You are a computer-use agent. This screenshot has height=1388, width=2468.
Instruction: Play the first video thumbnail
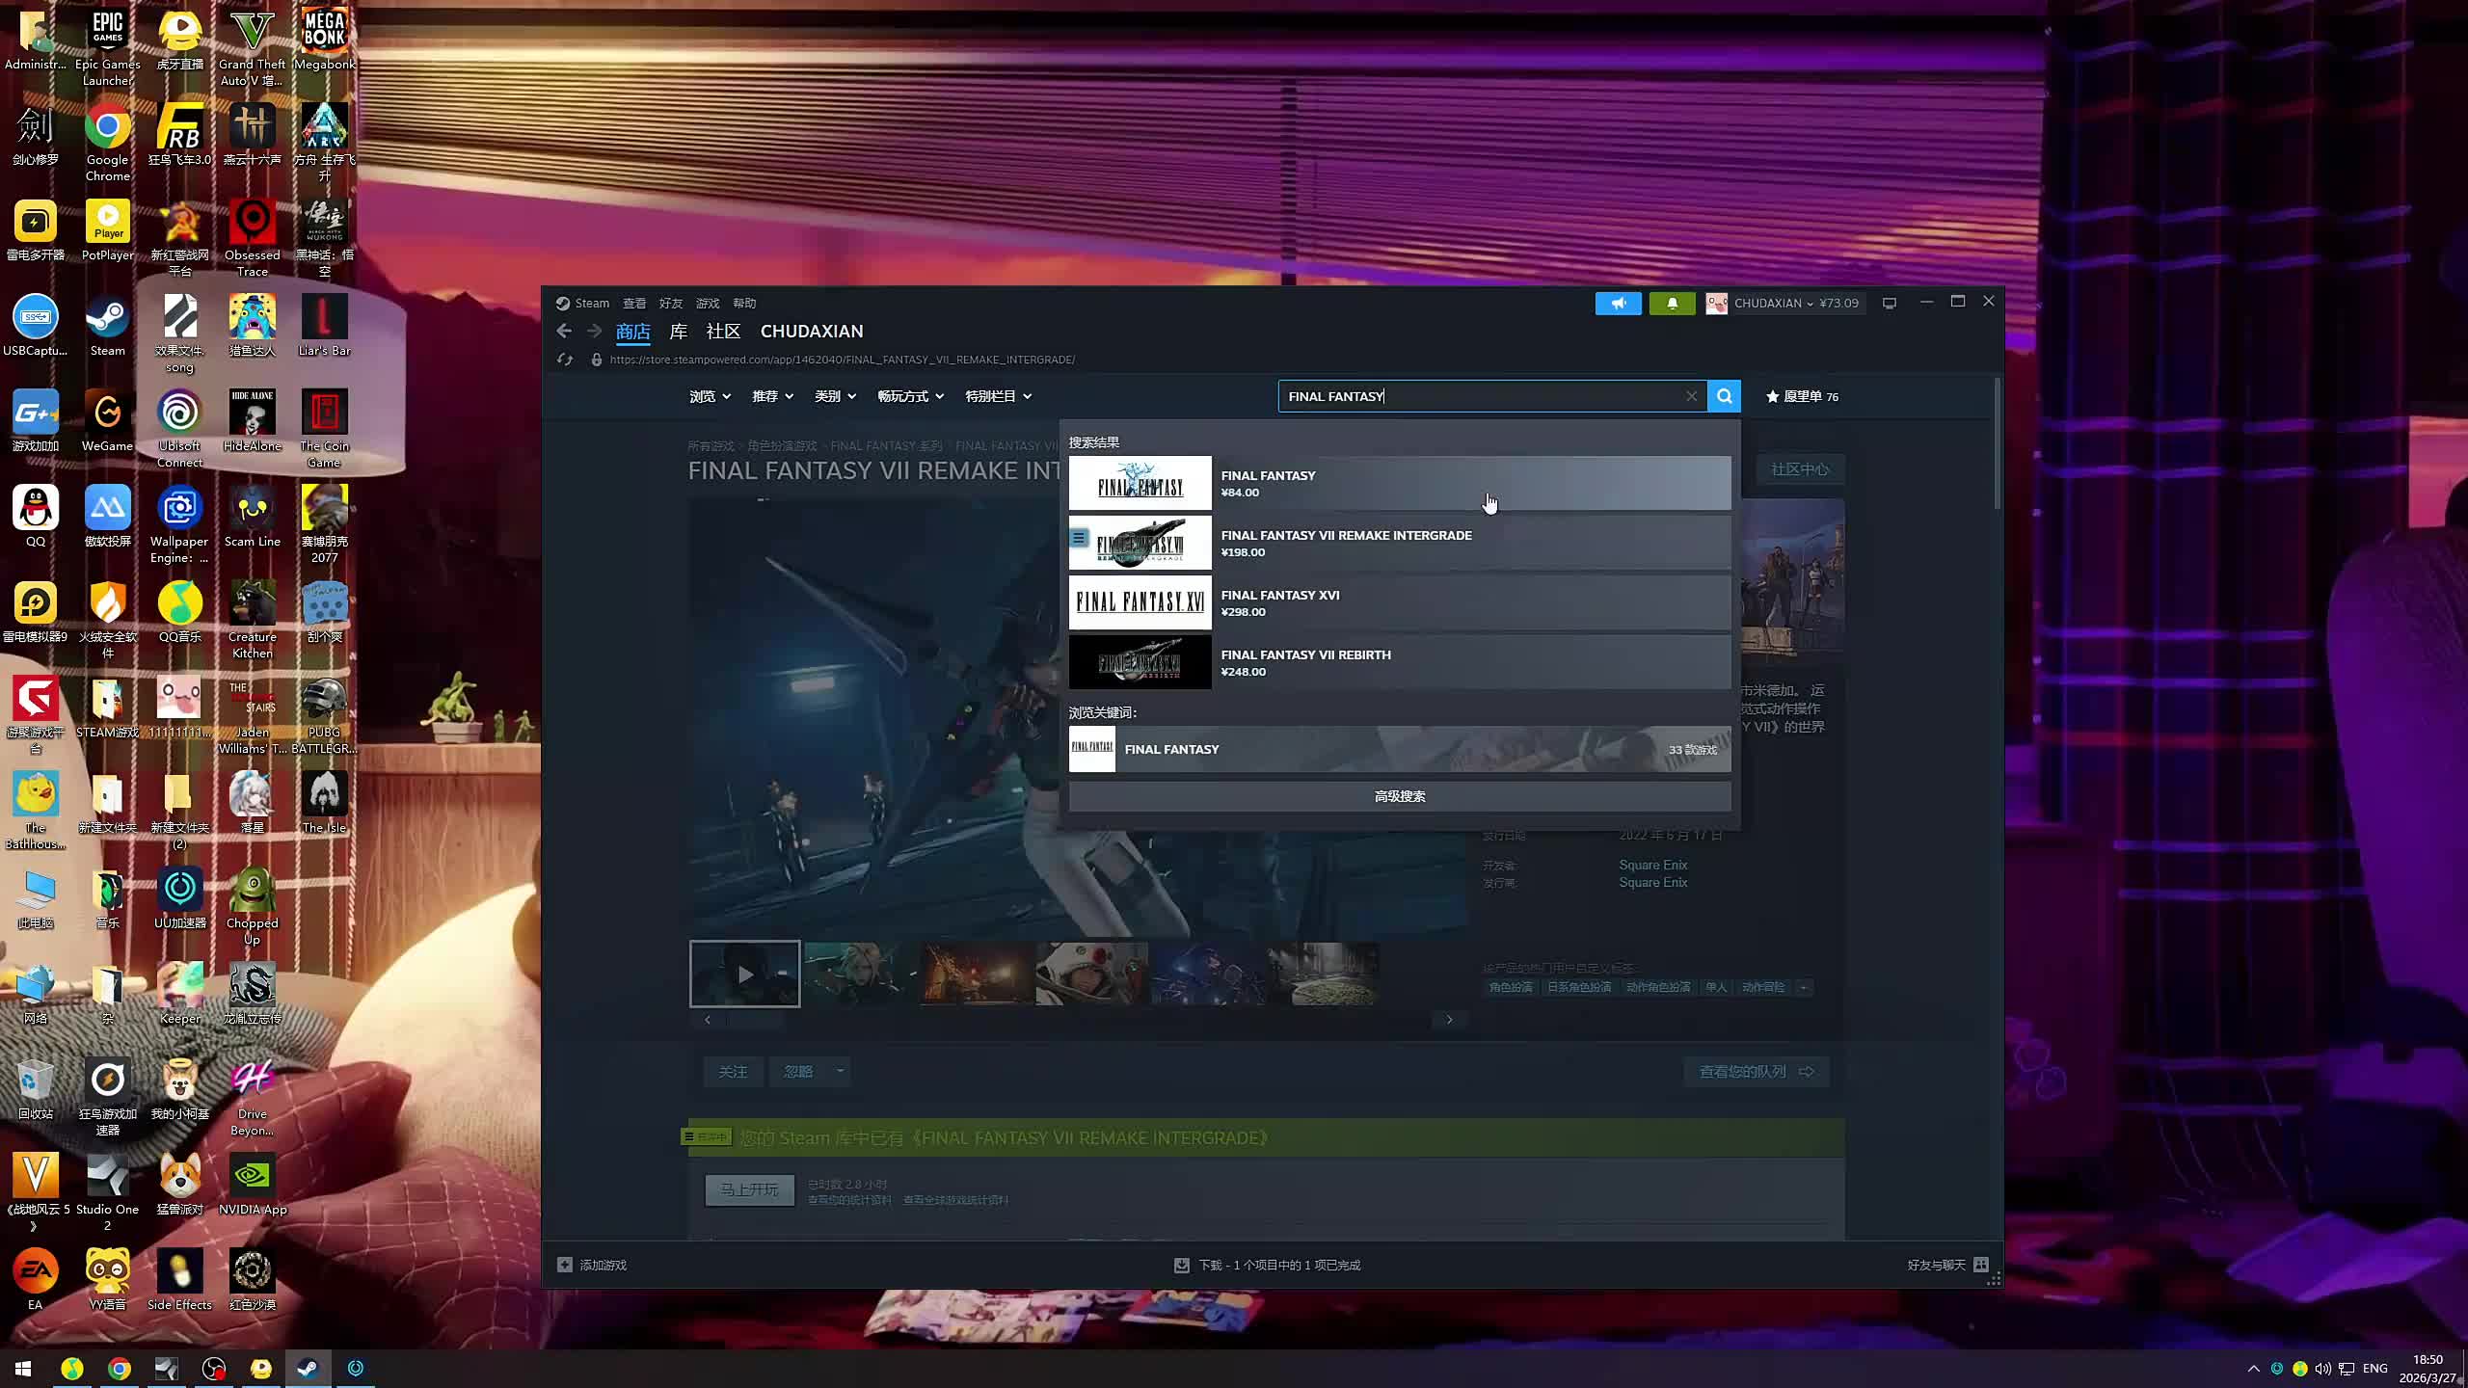coord(744,974)
